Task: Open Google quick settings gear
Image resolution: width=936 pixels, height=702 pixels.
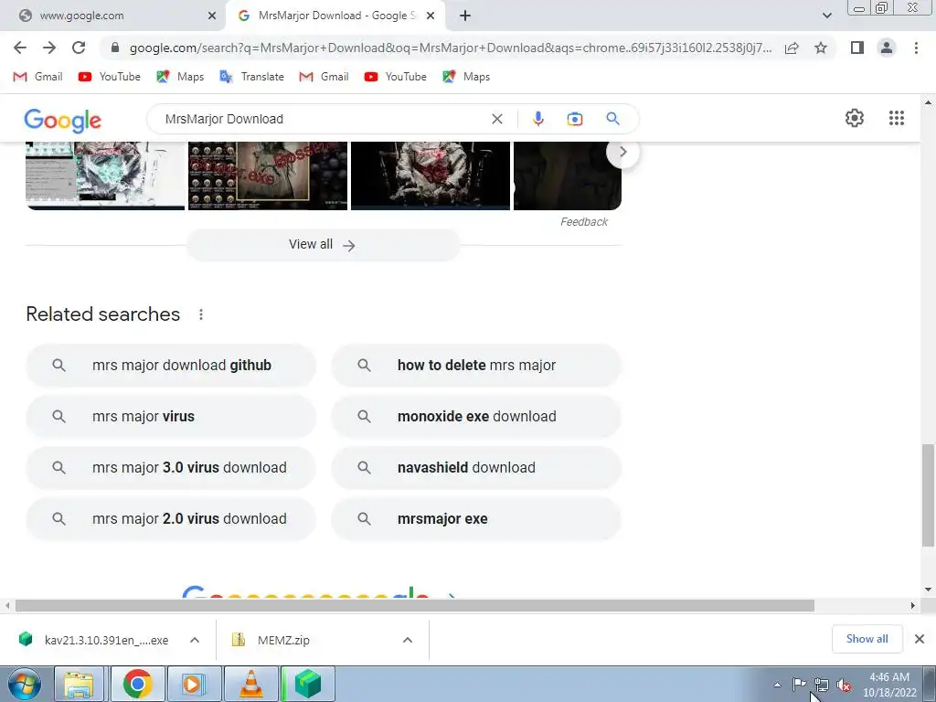Action: click(x=855, y=118)
